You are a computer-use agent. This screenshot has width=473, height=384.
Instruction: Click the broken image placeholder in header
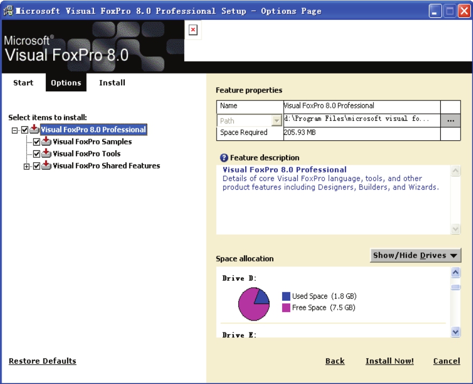tap(193, 30)
